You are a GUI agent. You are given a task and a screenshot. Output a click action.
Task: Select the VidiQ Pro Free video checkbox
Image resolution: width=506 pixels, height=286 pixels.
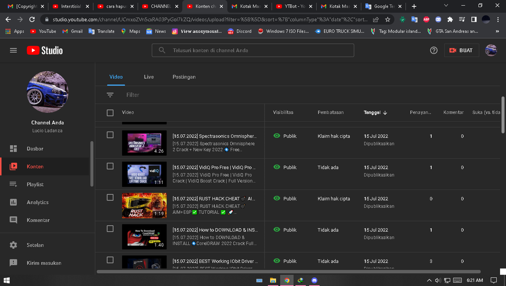coord(110,166)
